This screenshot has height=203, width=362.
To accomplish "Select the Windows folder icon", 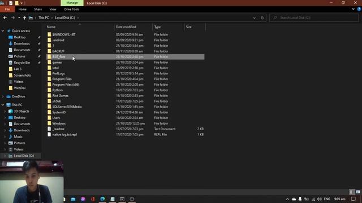I will point(49,123).
